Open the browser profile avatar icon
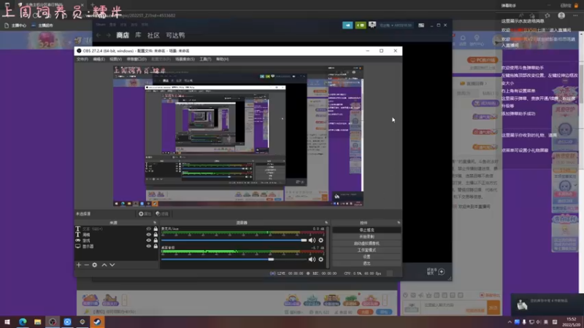Screen dimensions: 584x328 coord(561,15)
